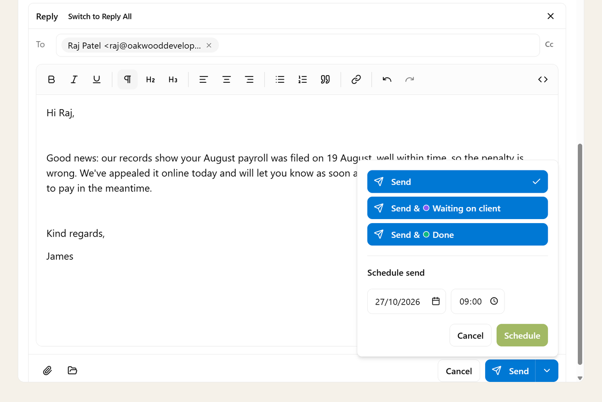Viewport: 602px width, 402px height.
Task: Open the schedule date calendar picker
Action: pos(436,301)
